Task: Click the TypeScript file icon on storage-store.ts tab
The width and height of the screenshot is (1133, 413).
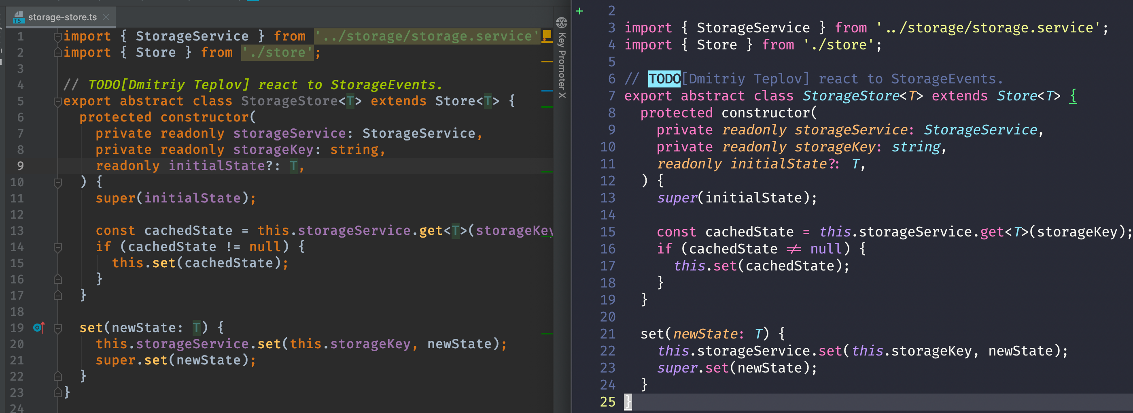Action: 18,17
